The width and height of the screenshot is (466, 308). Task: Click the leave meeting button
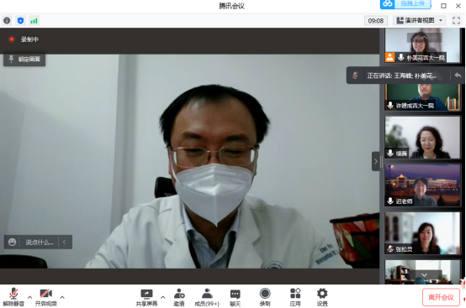click(441, 297)
